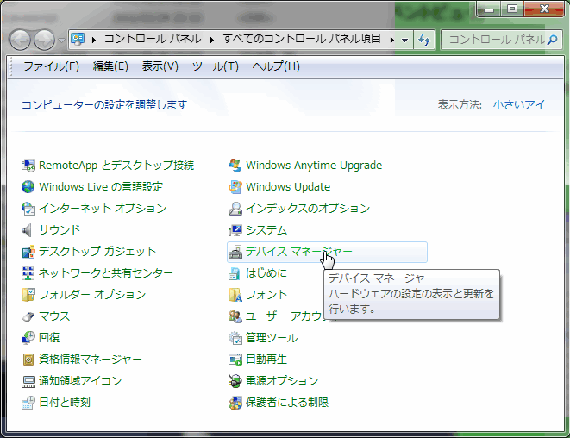Open the デバイス マネージャー link

tap(298, 252)
